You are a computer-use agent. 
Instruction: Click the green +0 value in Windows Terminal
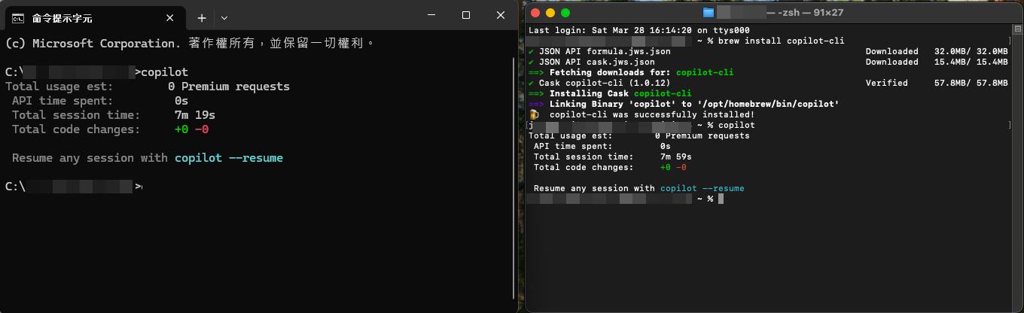[181, 129]
